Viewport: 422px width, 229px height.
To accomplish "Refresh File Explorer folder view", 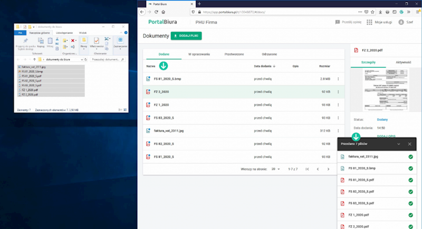I will [86, 60].
